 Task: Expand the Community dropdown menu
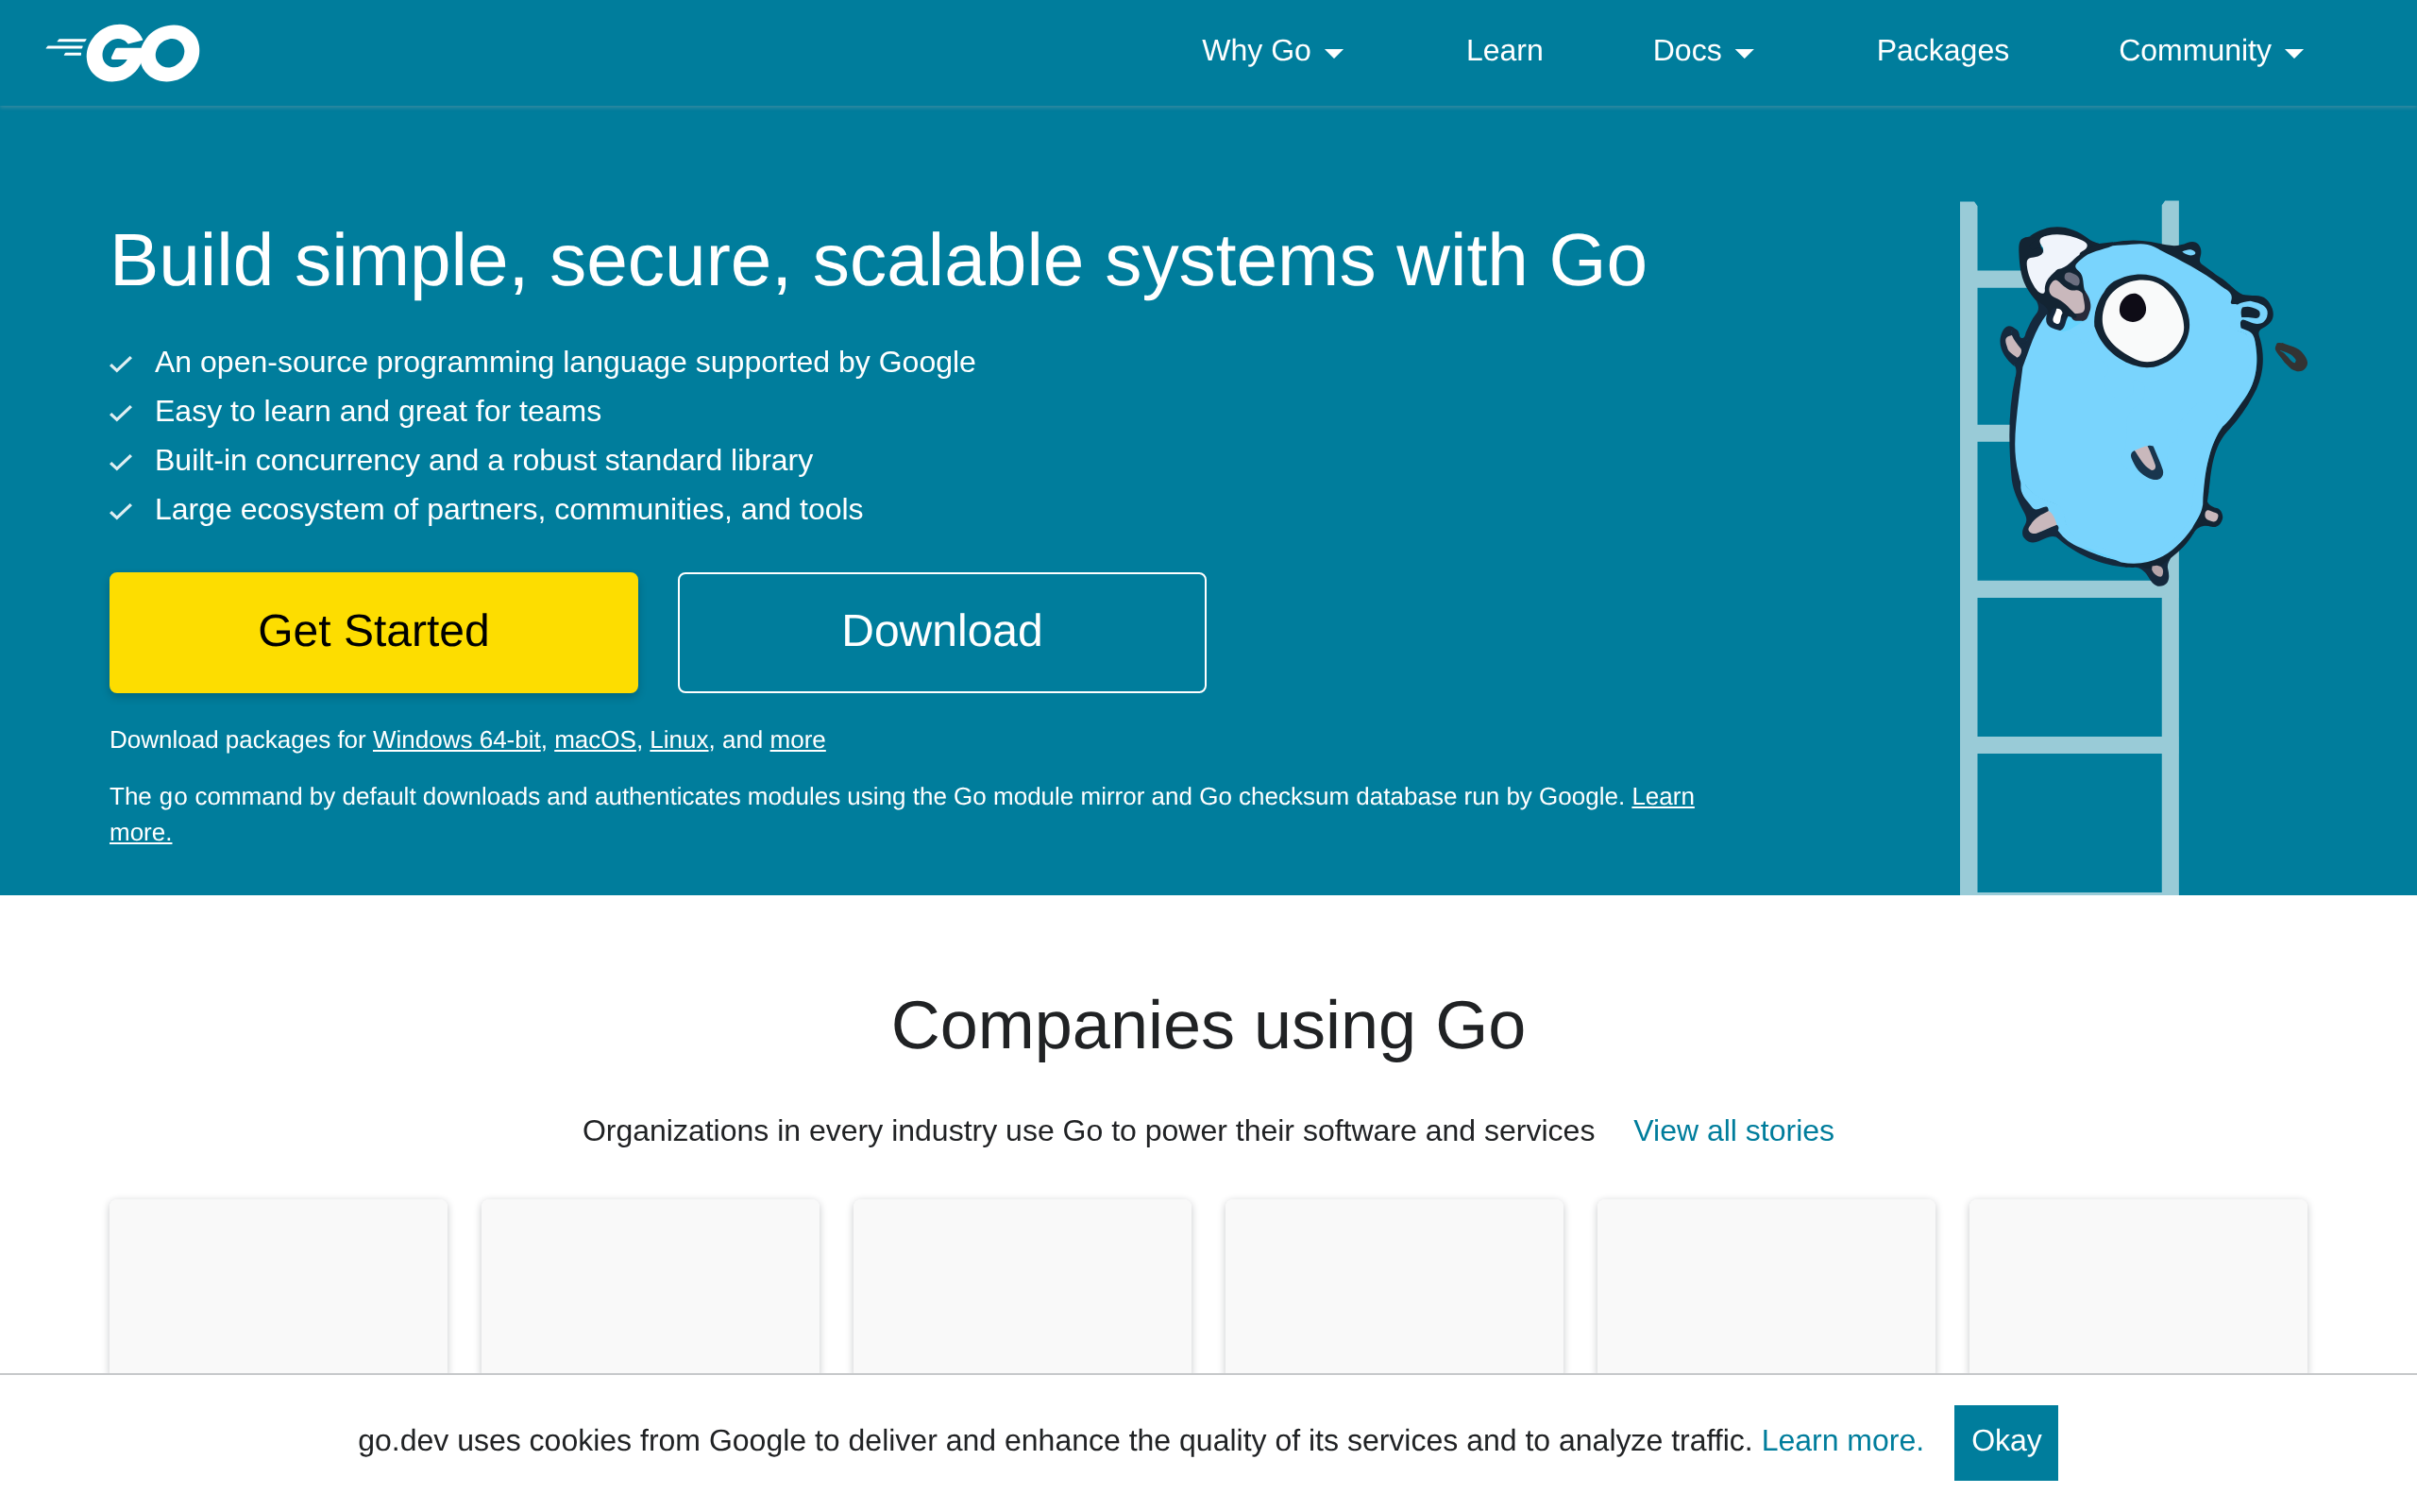click(2210, 51)
